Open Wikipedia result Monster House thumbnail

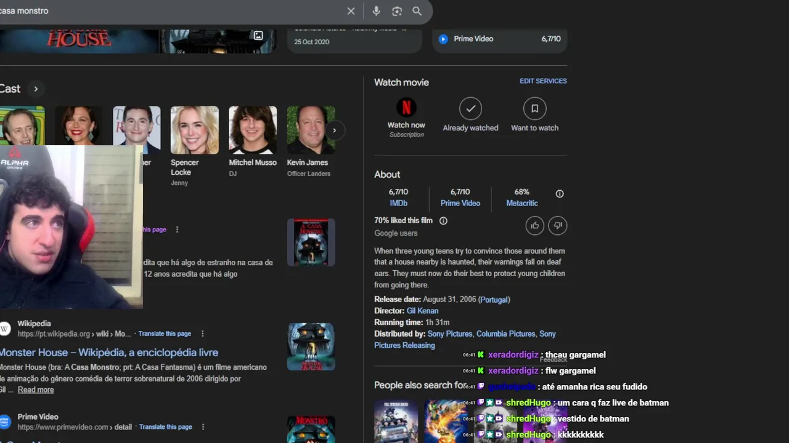click(311, 346)
